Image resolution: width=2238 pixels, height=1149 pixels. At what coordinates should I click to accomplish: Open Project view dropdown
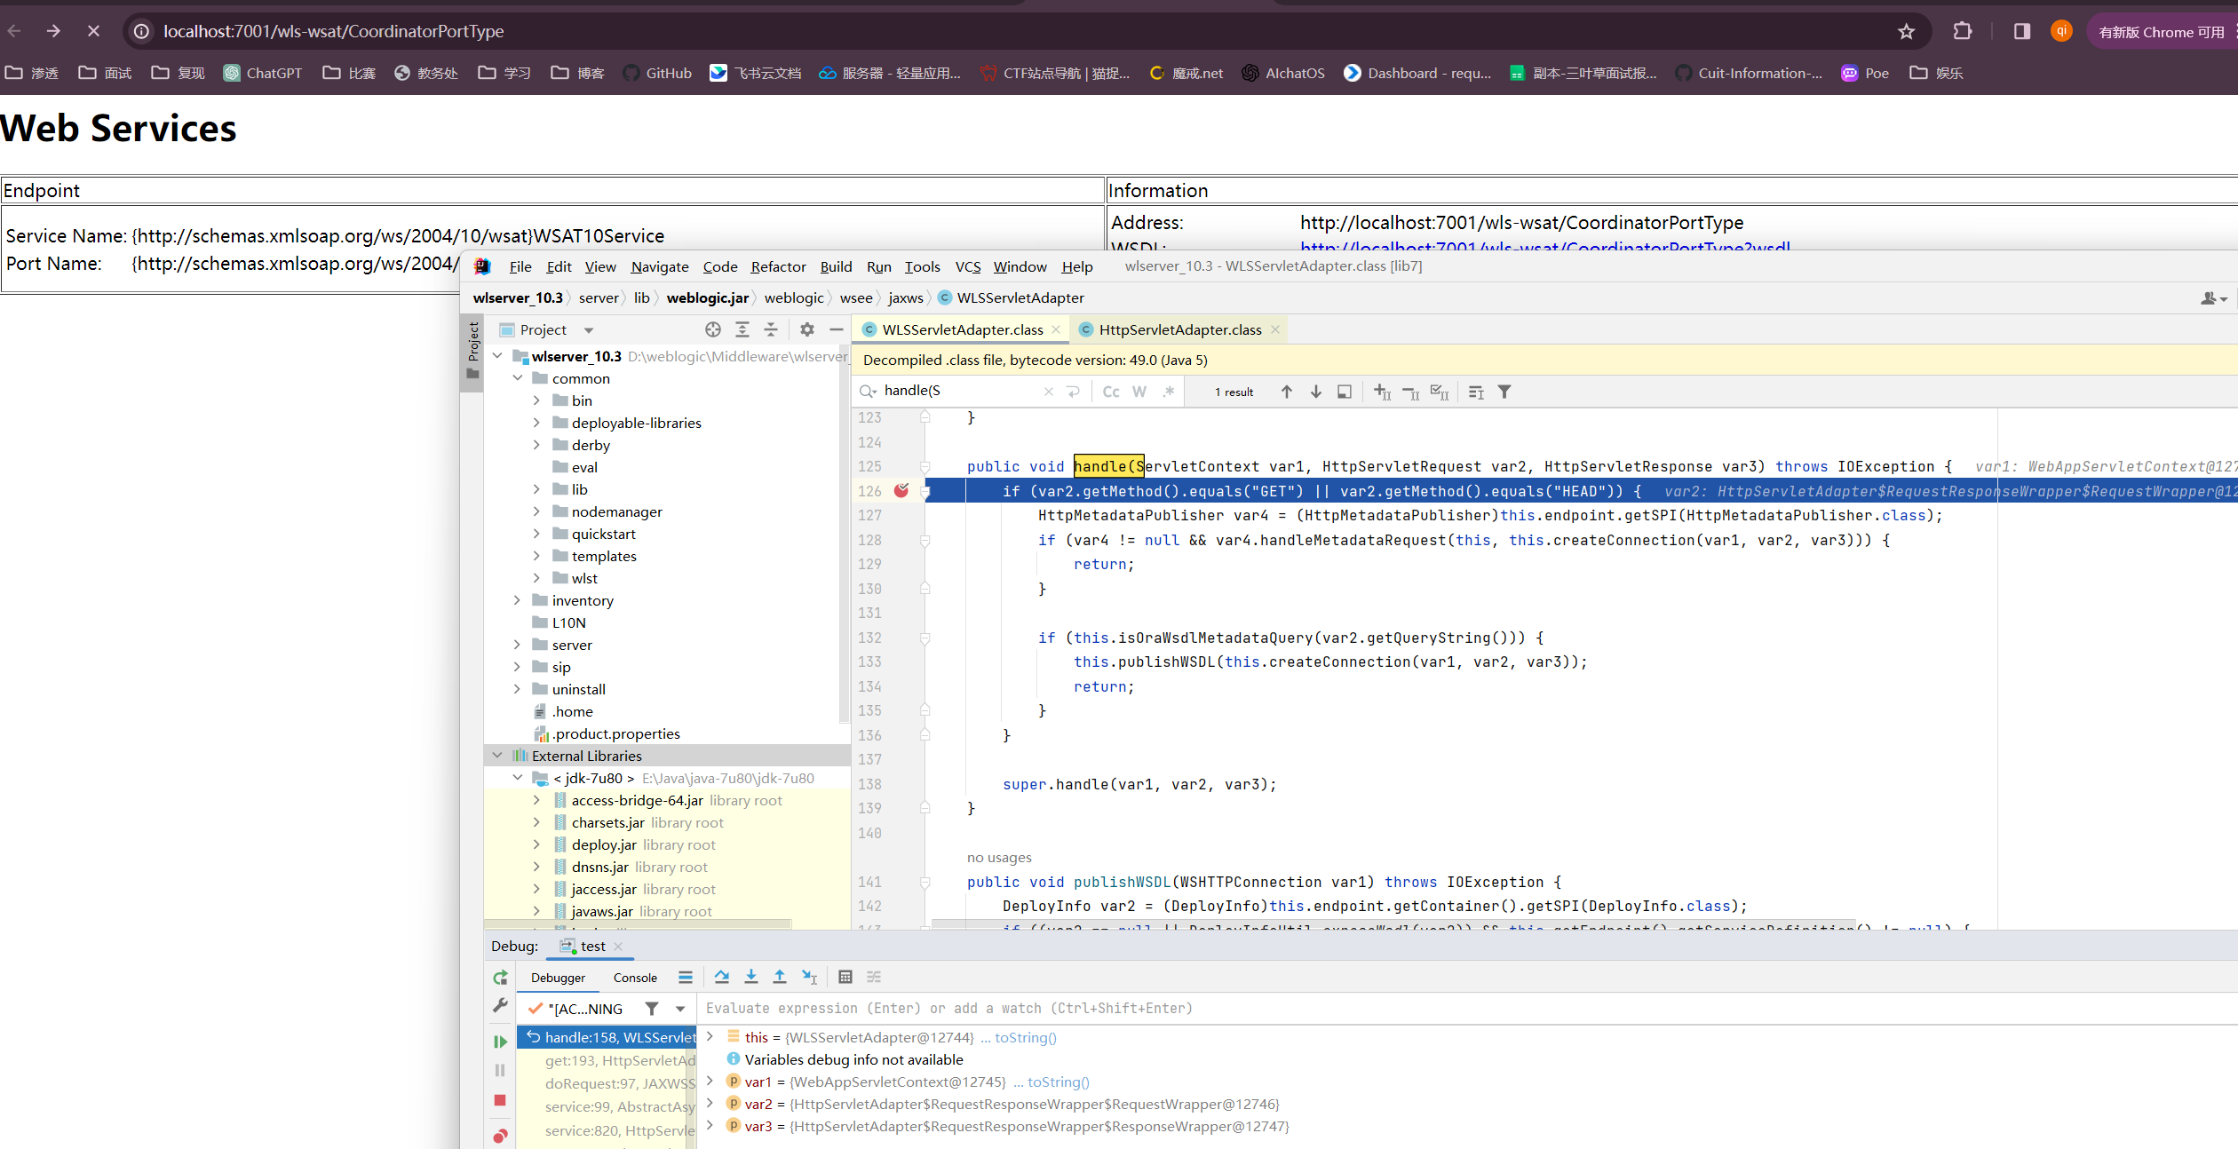pyautogui.click(x=589, y=330)
